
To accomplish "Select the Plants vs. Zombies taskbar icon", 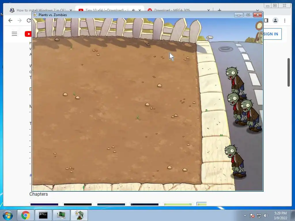I will click(79, 215).
